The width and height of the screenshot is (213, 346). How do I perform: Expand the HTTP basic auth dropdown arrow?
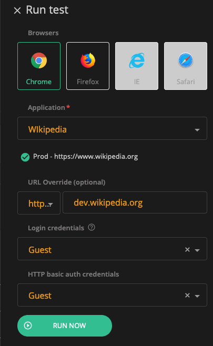[x=197, y=296]
